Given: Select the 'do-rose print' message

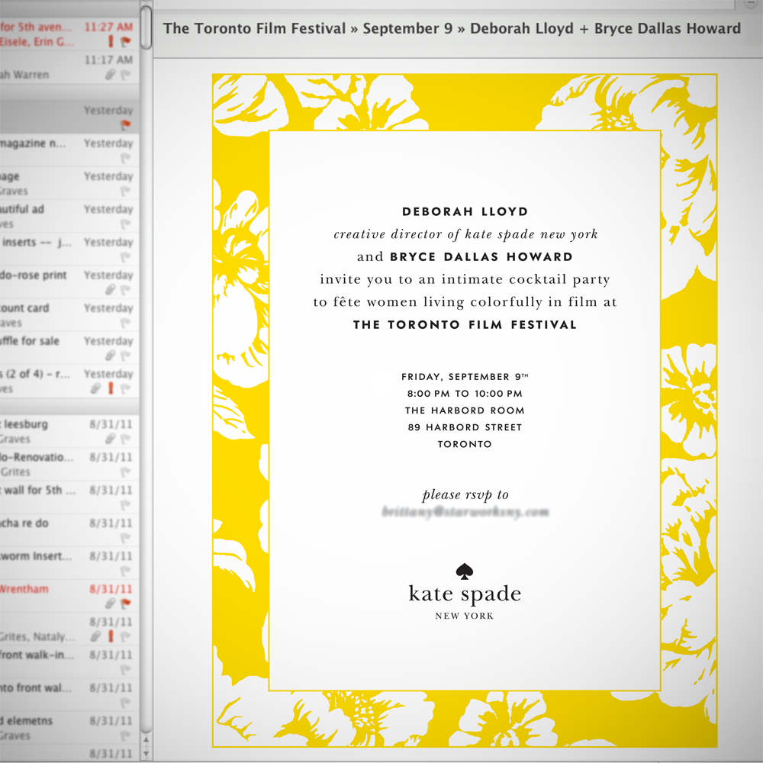Looking at the screenshot, I should (69, 282).
